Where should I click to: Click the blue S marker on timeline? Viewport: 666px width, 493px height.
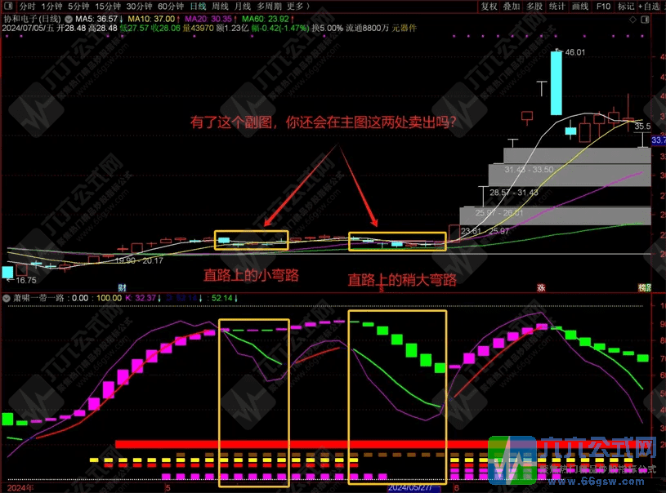click(x=380, y=287)
